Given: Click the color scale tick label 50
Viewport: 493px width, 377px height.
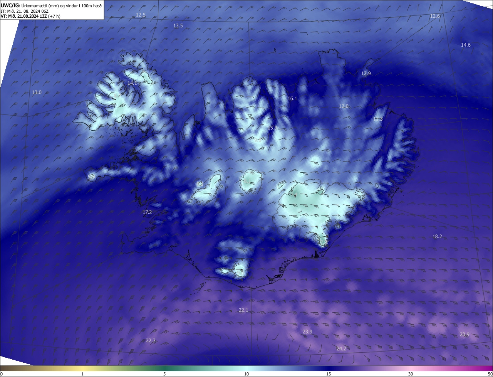Looking at the screenshot, I should pyautogui.click(x=490, y=374).
